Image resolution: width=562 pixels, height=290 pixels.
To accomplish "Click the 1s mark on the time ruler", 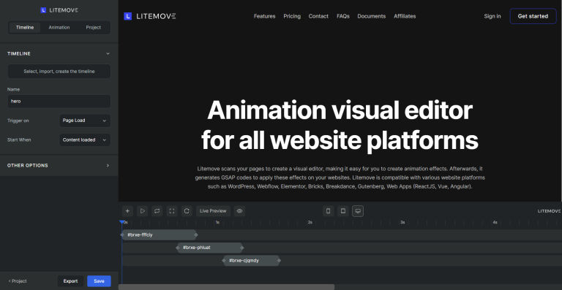I will coord(217,222).
